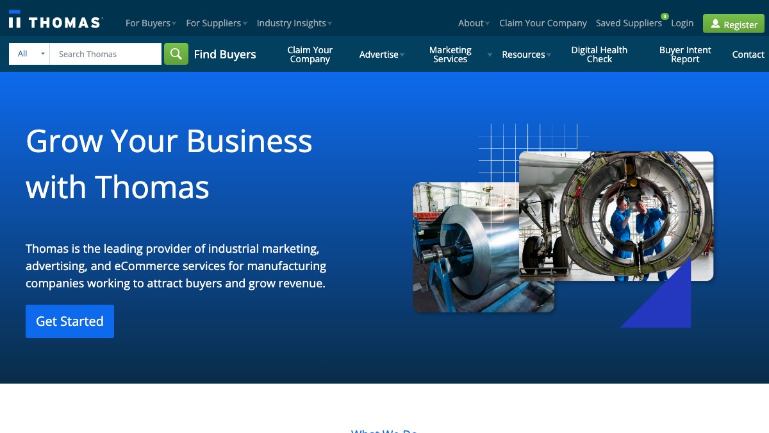Open the For Suppliers dropdown

(217, 23)
